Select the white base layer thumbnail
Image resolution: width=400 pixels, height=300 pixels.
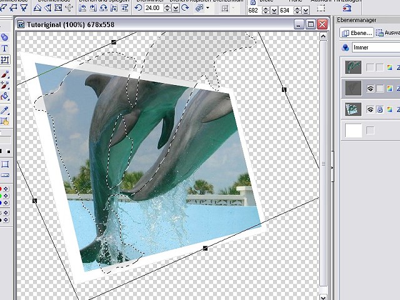(x=353, y=131)
